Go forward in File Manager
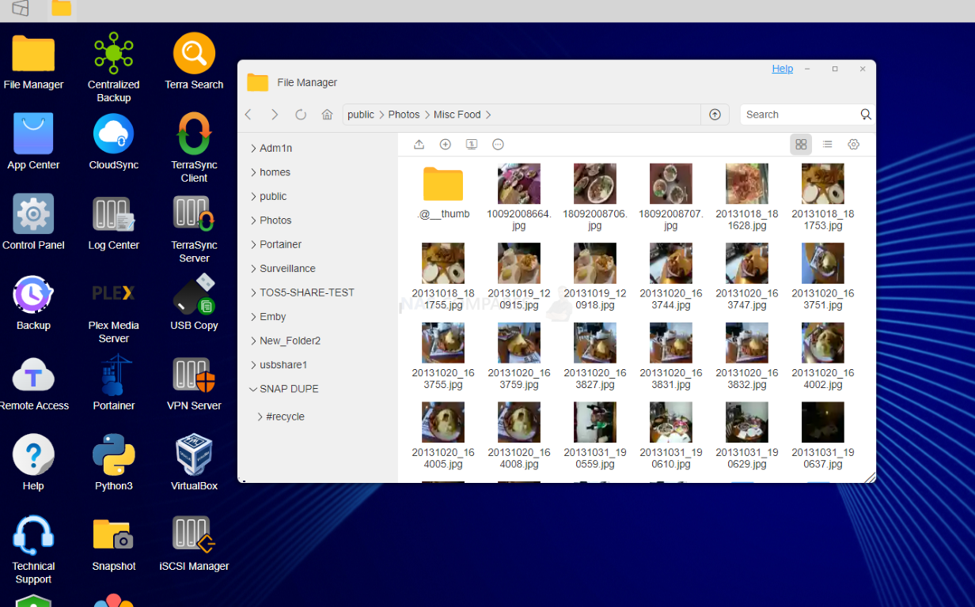 (275, 115)
